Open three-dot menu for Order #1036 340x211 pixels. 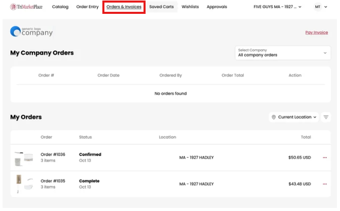click(325, 158)
